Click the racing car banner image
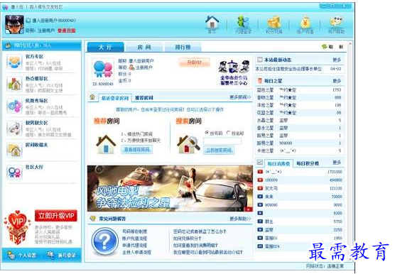Image resolution: width=395 pixels, height=274 pixels. [x=170, y=188]
